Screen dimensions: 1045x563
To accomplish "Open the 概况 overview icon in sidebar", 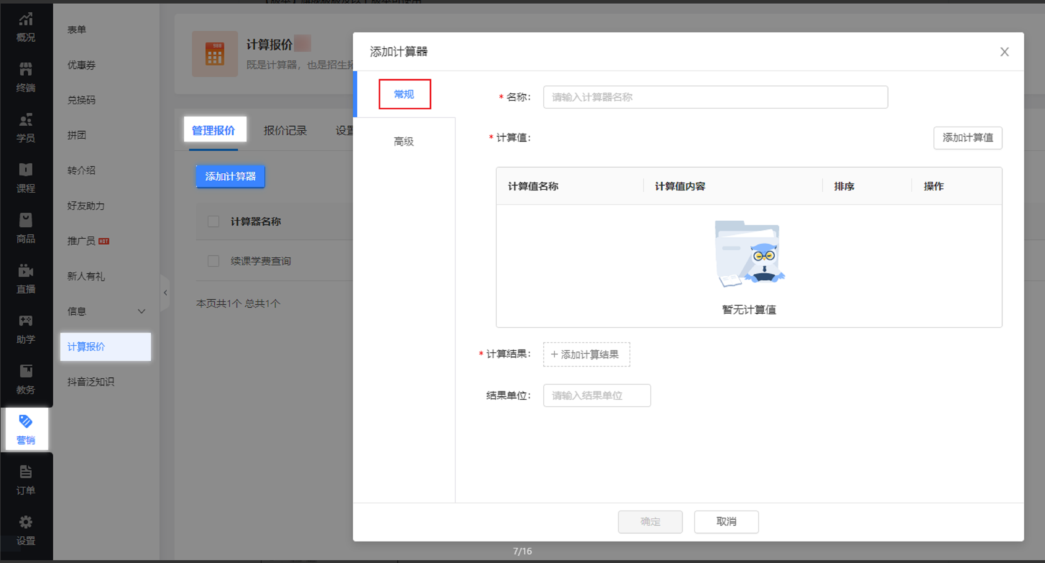I will click(26, 19).
